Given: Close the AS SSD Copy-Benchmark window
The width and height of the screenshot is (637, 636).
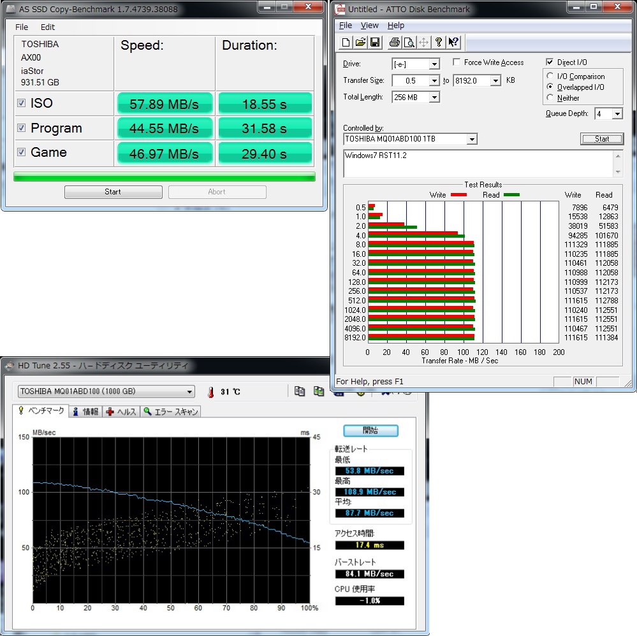Looking at the screenshot, I should [309, 7].
